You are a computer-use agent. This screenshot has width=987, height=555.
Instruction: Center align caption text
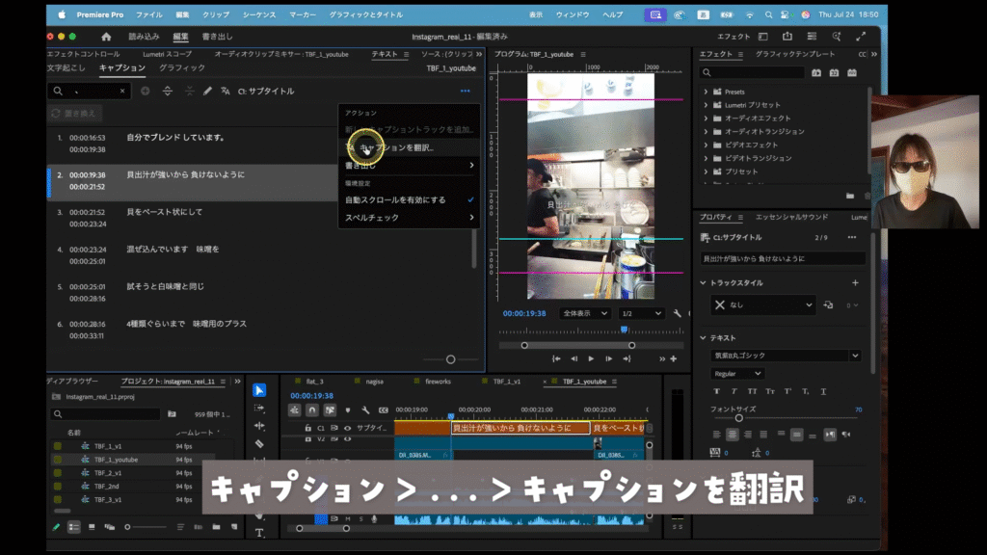point(733,435)
